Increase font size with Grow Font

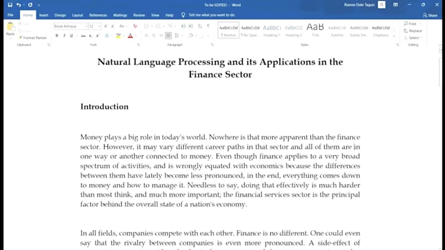(x=105, y=26)
